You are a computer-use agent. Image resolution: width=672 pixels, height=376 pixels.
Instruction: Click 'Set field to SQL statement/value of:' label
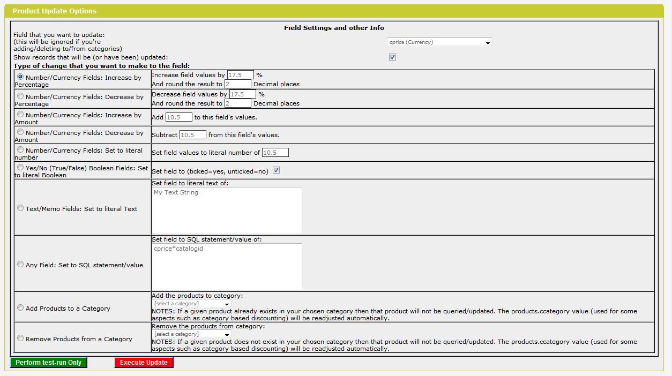[206, 239]
